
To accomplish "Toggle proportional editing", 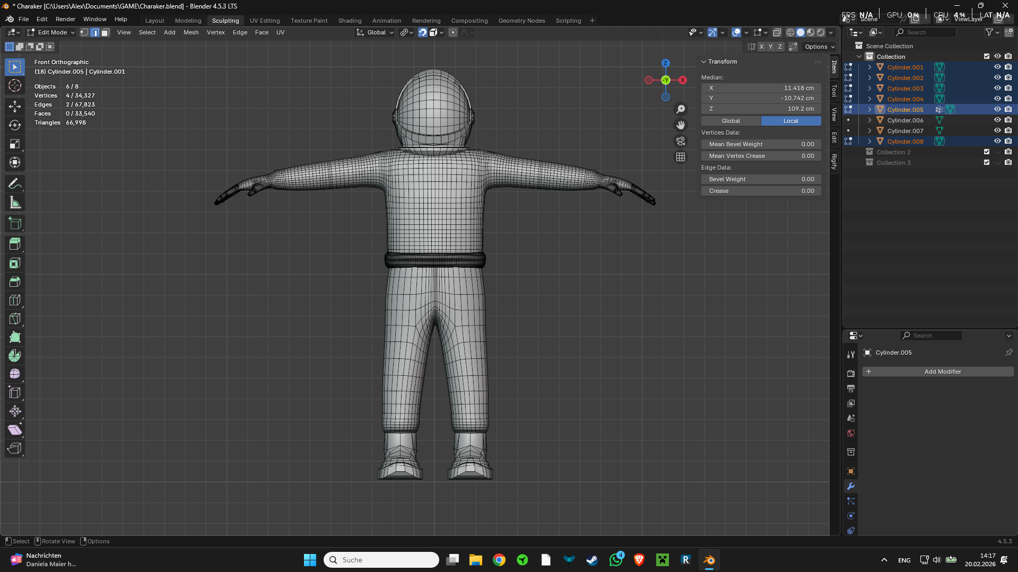I will pyautogui.click(x=453, y=32).
